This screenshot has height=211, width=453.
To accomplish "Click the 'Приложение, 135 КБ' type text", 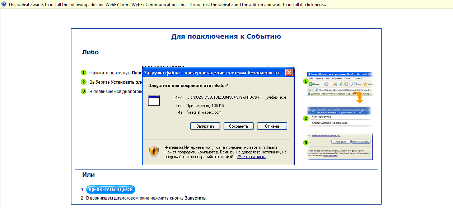I will [x=205, y=105].
